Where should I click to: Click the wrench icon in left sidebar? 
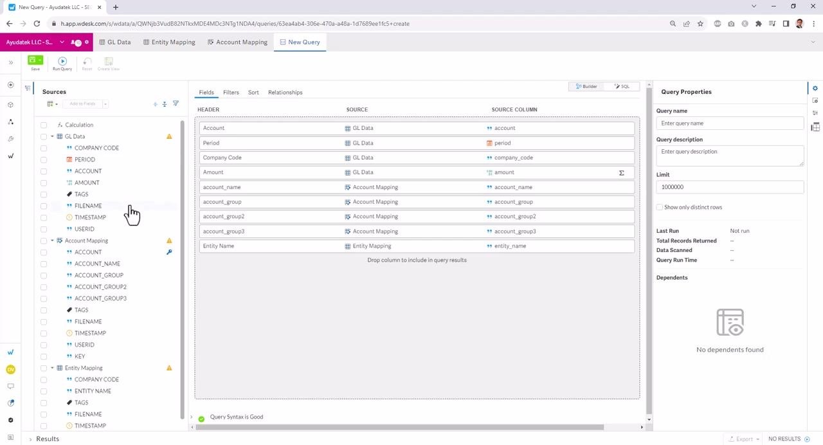[x=10, y=139]
